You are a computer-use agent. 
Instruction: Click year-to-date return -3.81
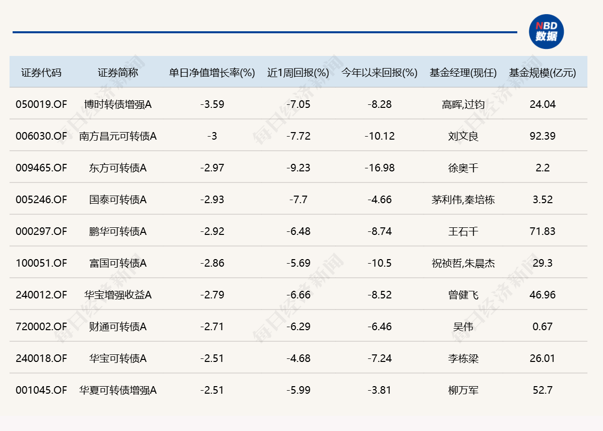(x=379, y=390)
